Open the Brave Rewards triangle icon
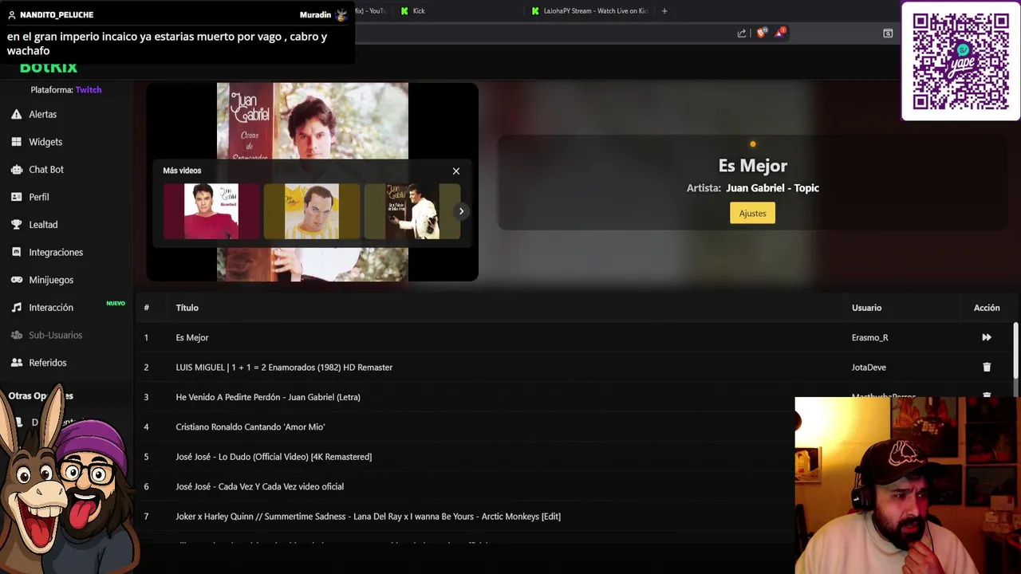The image size is (1021, 574). pos(780,33)
